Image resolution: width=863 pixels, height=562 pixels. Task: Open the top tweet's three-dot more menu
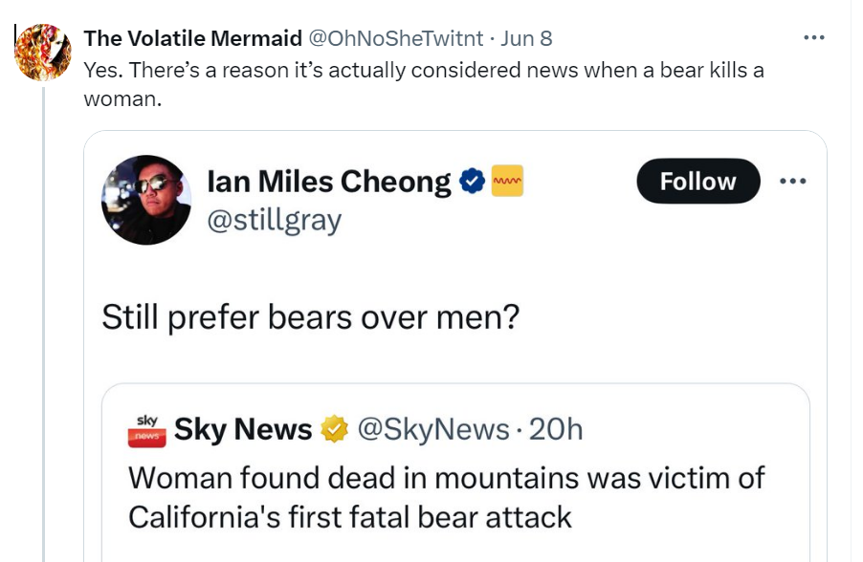[x=813, y=38]
